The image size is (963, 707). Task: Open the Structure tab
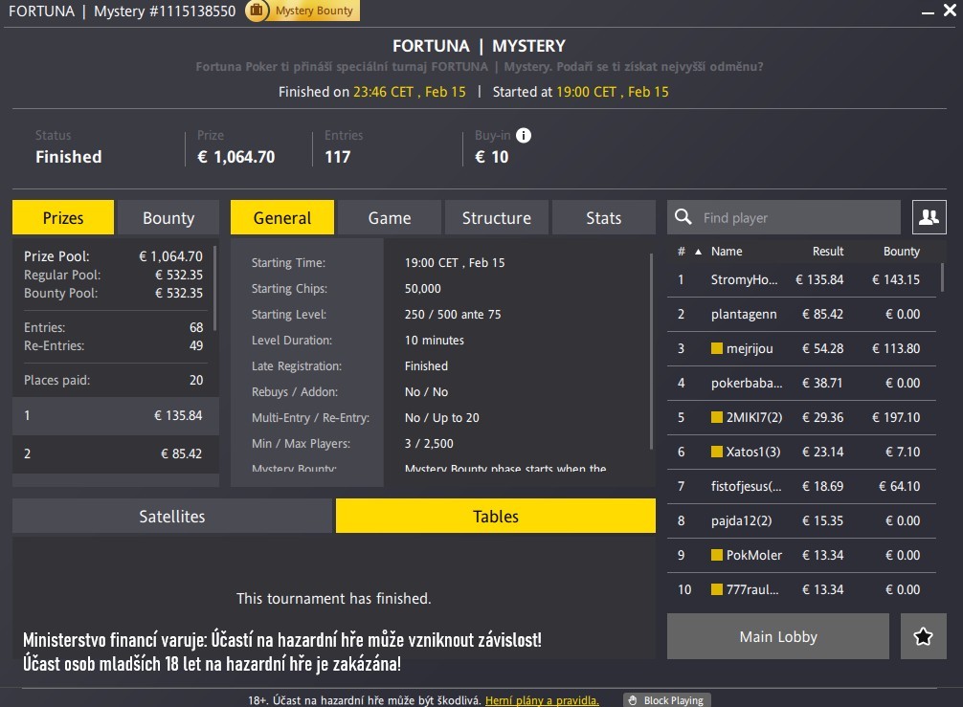(x=496, y=218)
